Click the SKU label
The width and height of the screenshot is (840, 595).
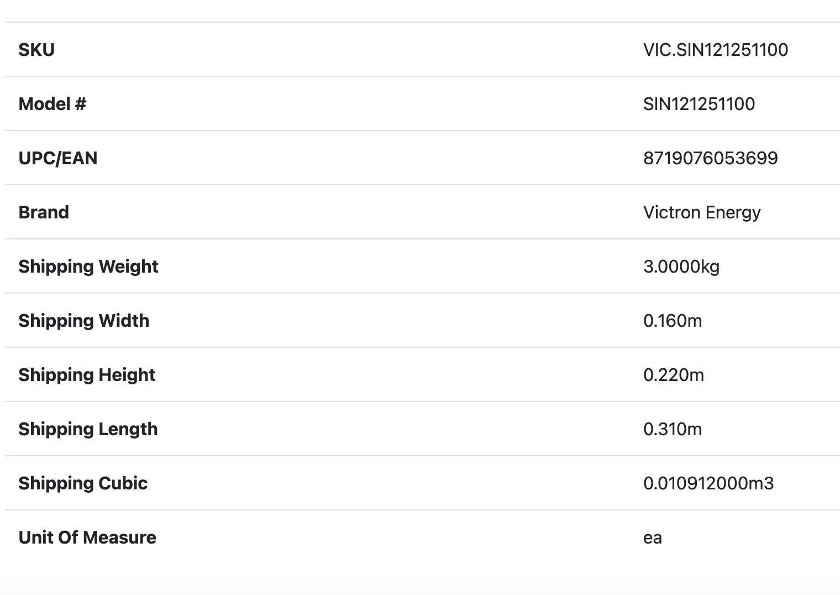pos(36,50)
